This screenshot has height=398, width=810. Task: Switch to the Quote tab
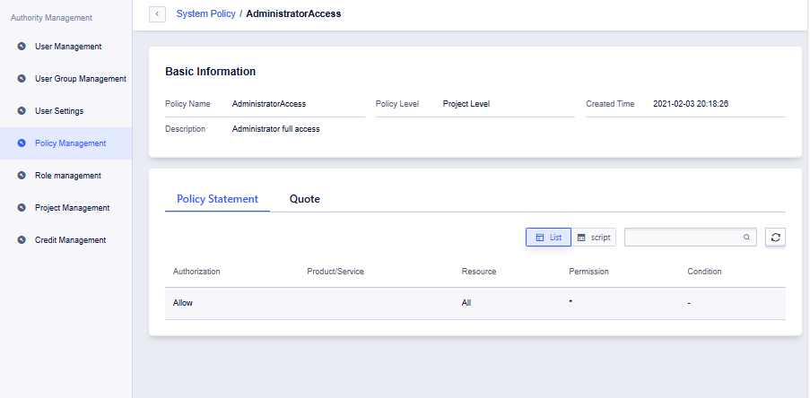pos(305,199)
